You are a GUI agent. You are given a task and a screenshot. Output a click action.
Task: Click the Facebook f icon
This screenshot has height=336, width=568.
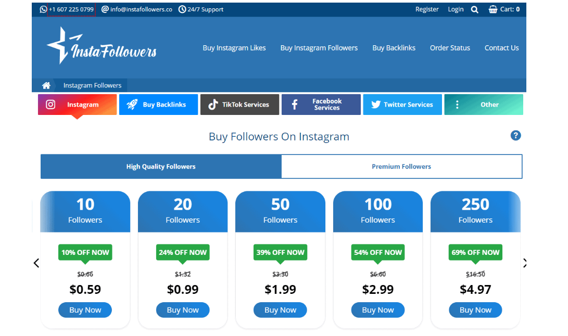295,105
